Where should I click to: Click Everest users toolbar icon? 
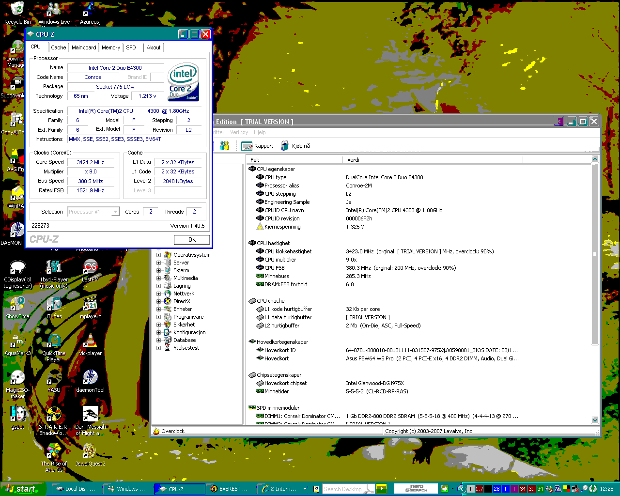224,146
